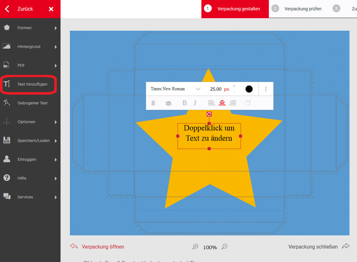Close the sidebar with the X icon
Viewport: 357px width, 262px height.
coord(51,9)
